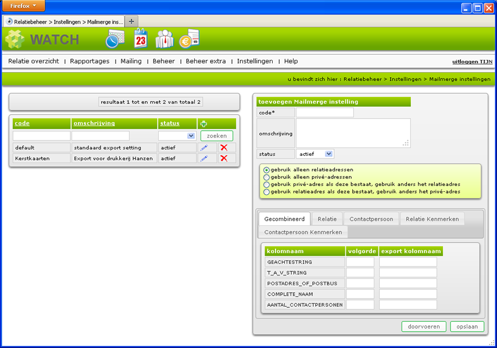The image size is (497, 348).
Task: Switch to Contactpersoon Kenmerken tab
Action: (303, 232)
